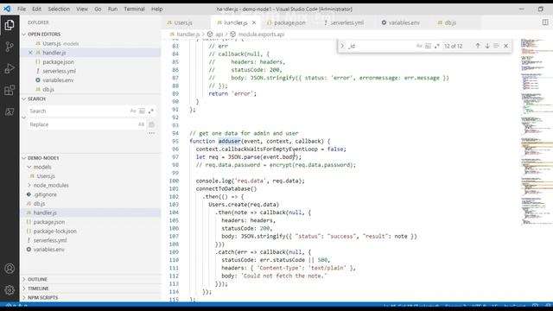Open the bottom activity bar extension icon

tap(10, 111)
